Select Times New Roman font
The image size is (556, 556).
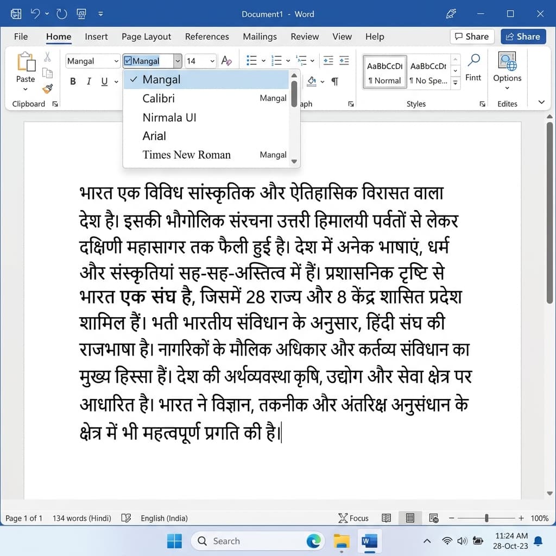point(206,155)
